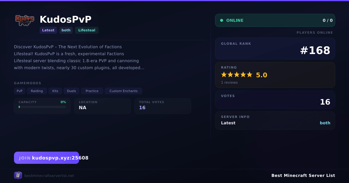Choose the Kits gamemode chip
The width and height of the screenshot is (349, 183).
55,91
